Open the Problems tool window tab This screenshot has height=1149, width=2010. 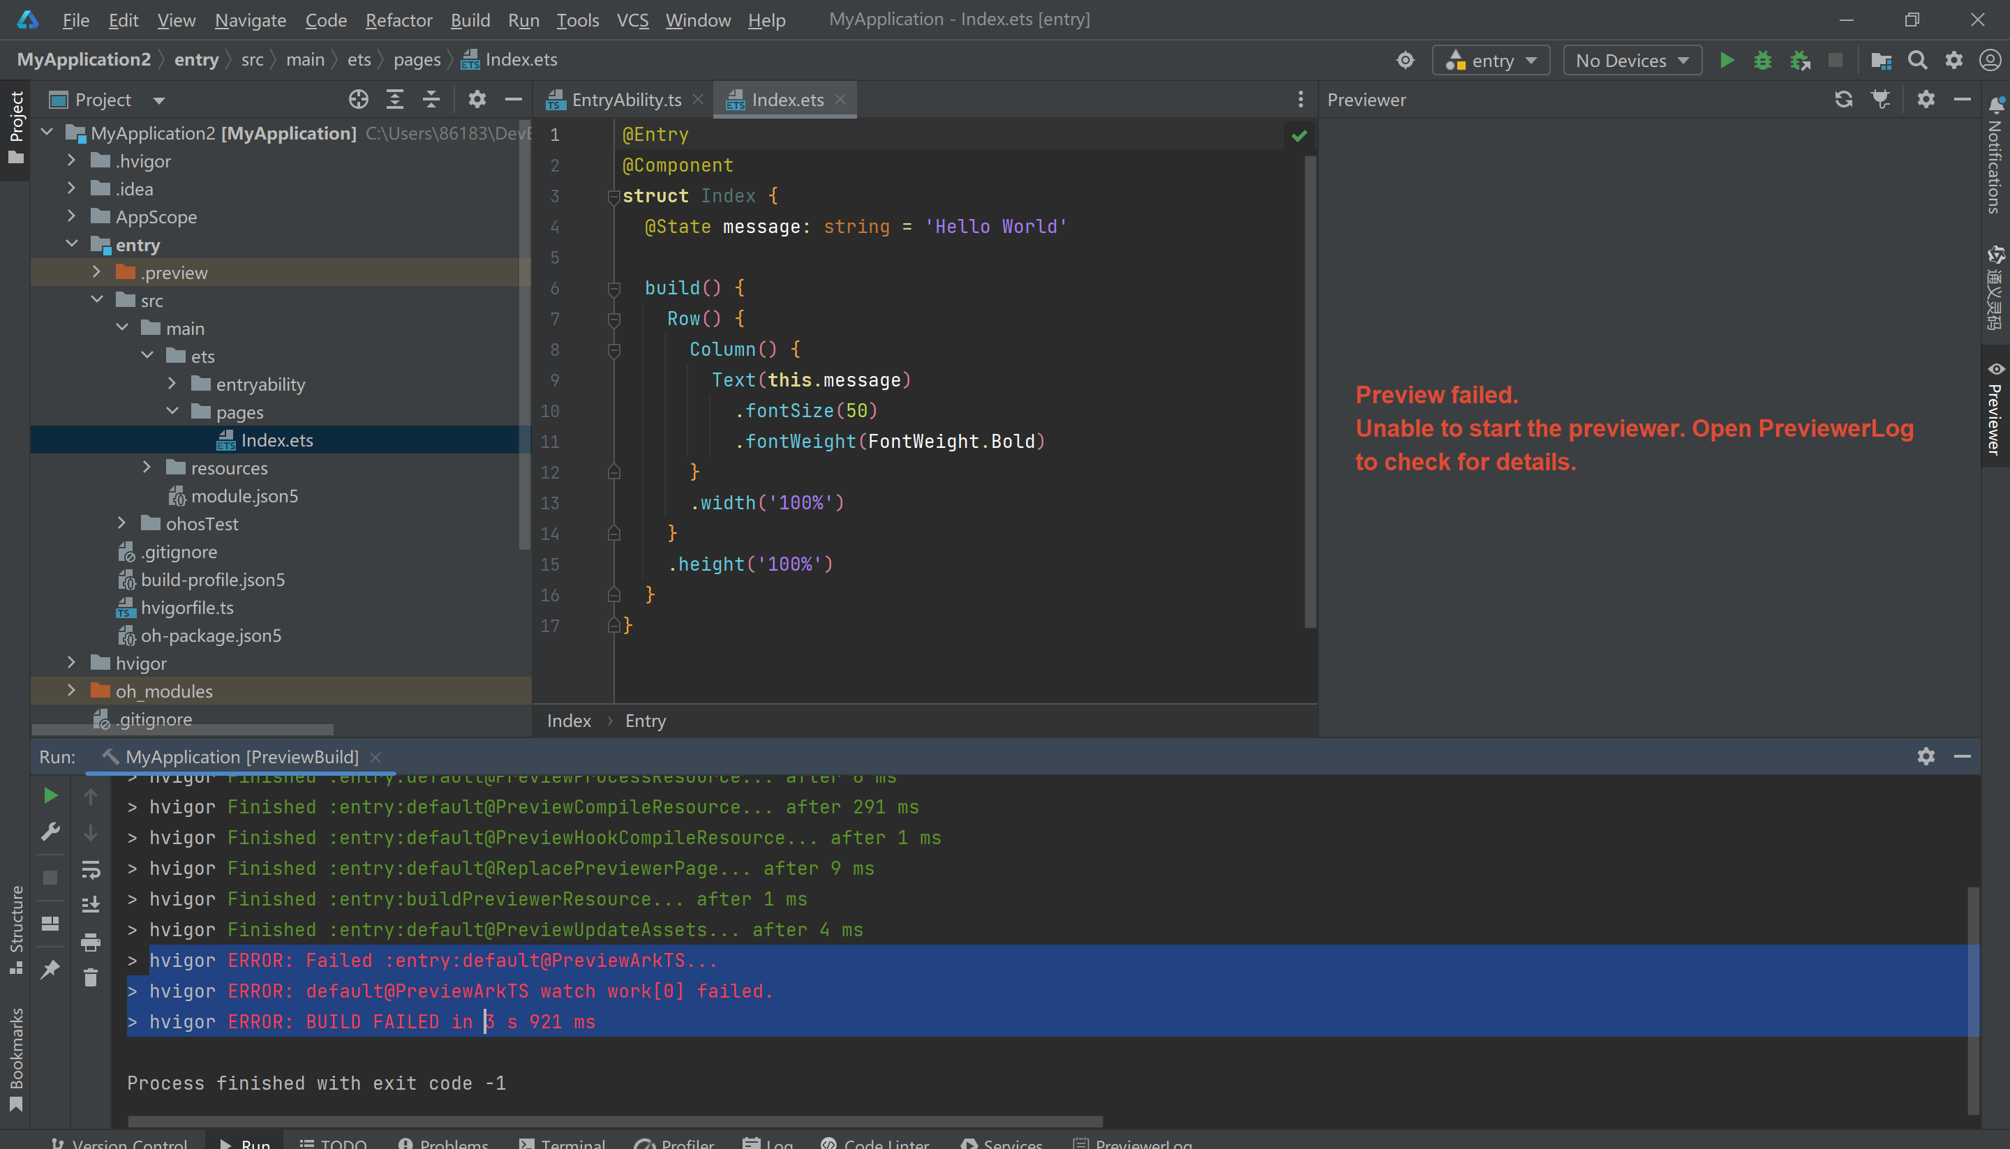[443, 1143]
